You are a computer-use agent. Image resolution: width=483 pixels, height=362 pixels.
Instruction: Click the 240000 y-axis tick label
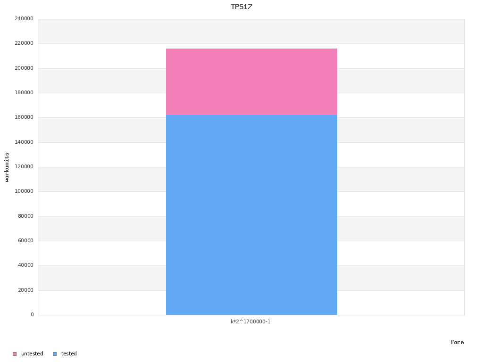pyautogui.click(x=24, y=19)
